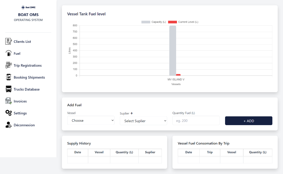Click the Clients List sidebar icon
The height and width of the screenshot is (174, 283).
click(9, 41)
